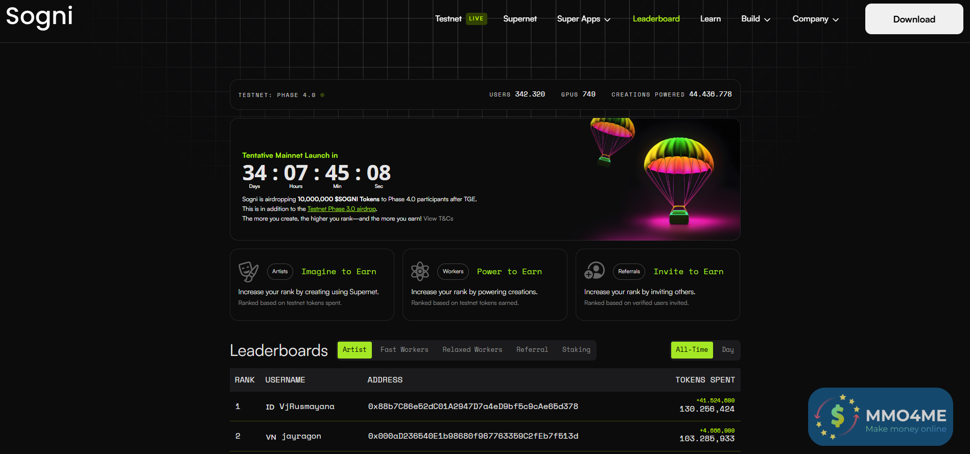Switch to Relaxed Workers leaderboard tab
The width and height of the screenshot is (970, 454).
[x=472, y=350]
